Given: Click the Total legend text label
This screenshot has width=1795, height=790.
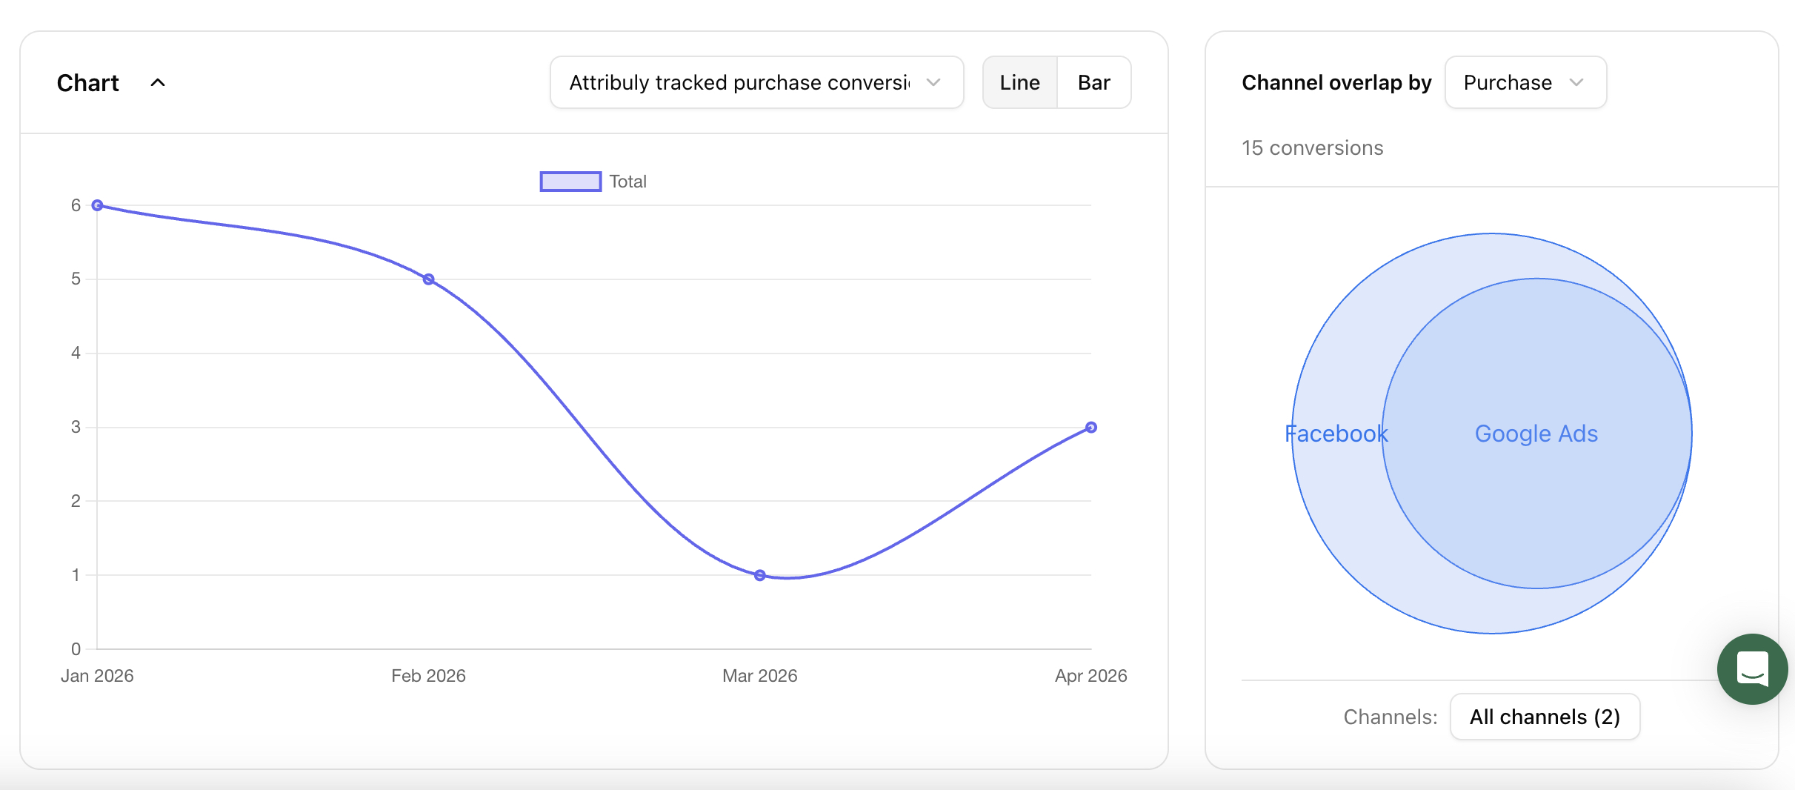Looking at the screenshot, I should click(x=627, y=182).
